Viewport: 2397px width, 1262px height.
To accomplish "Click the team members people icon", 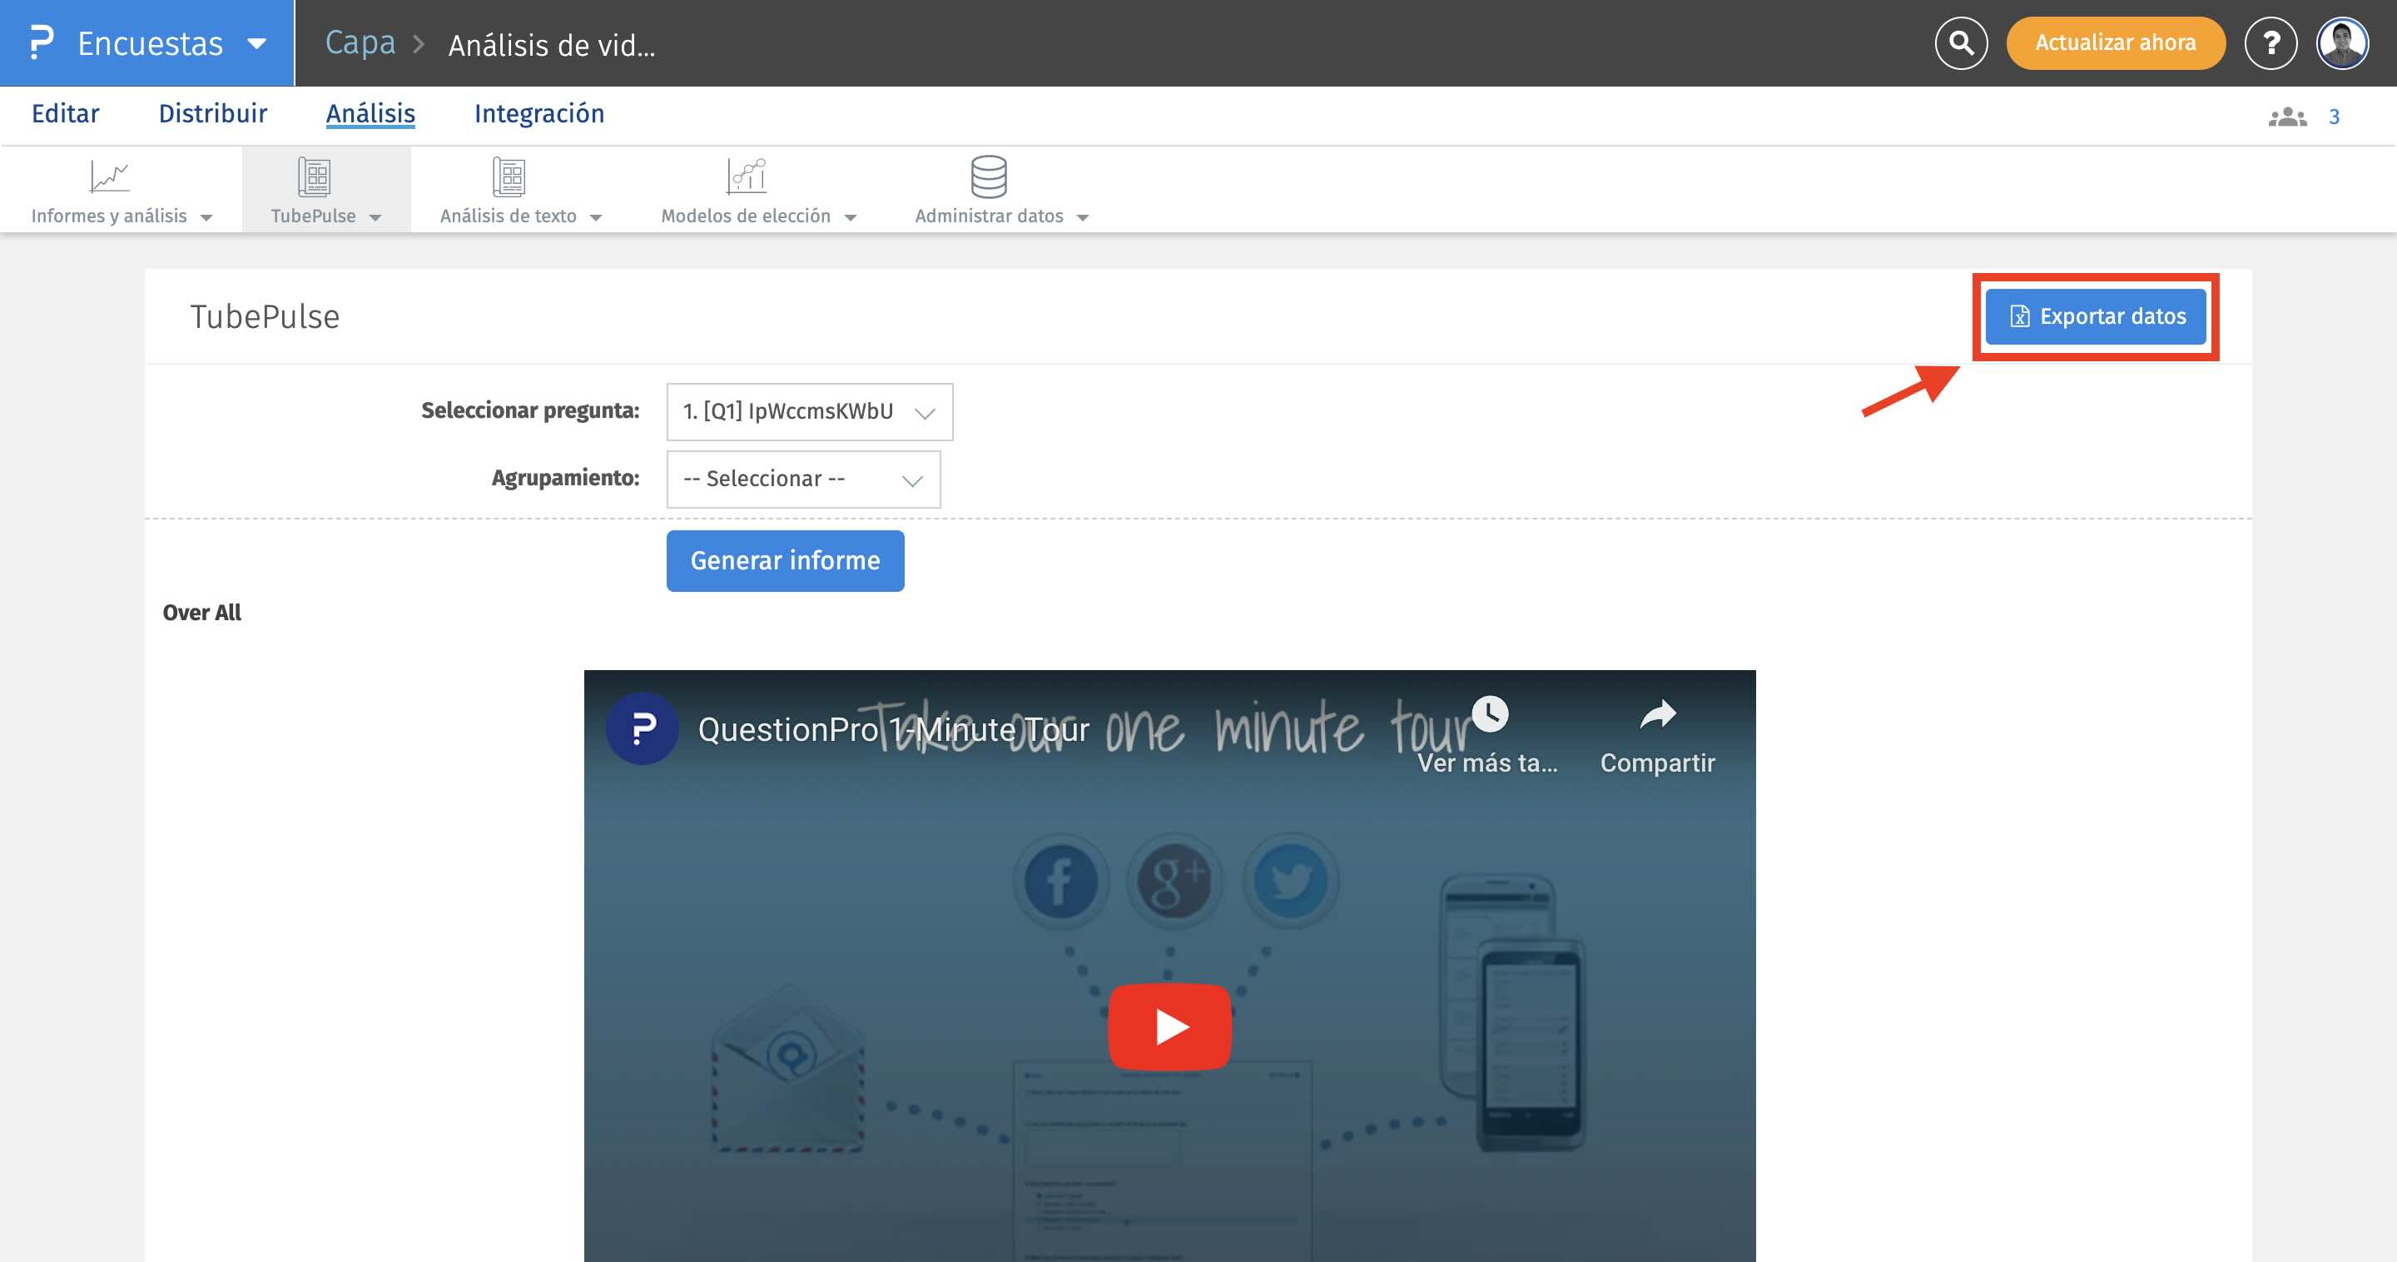I will click(x=2287, y=117).
